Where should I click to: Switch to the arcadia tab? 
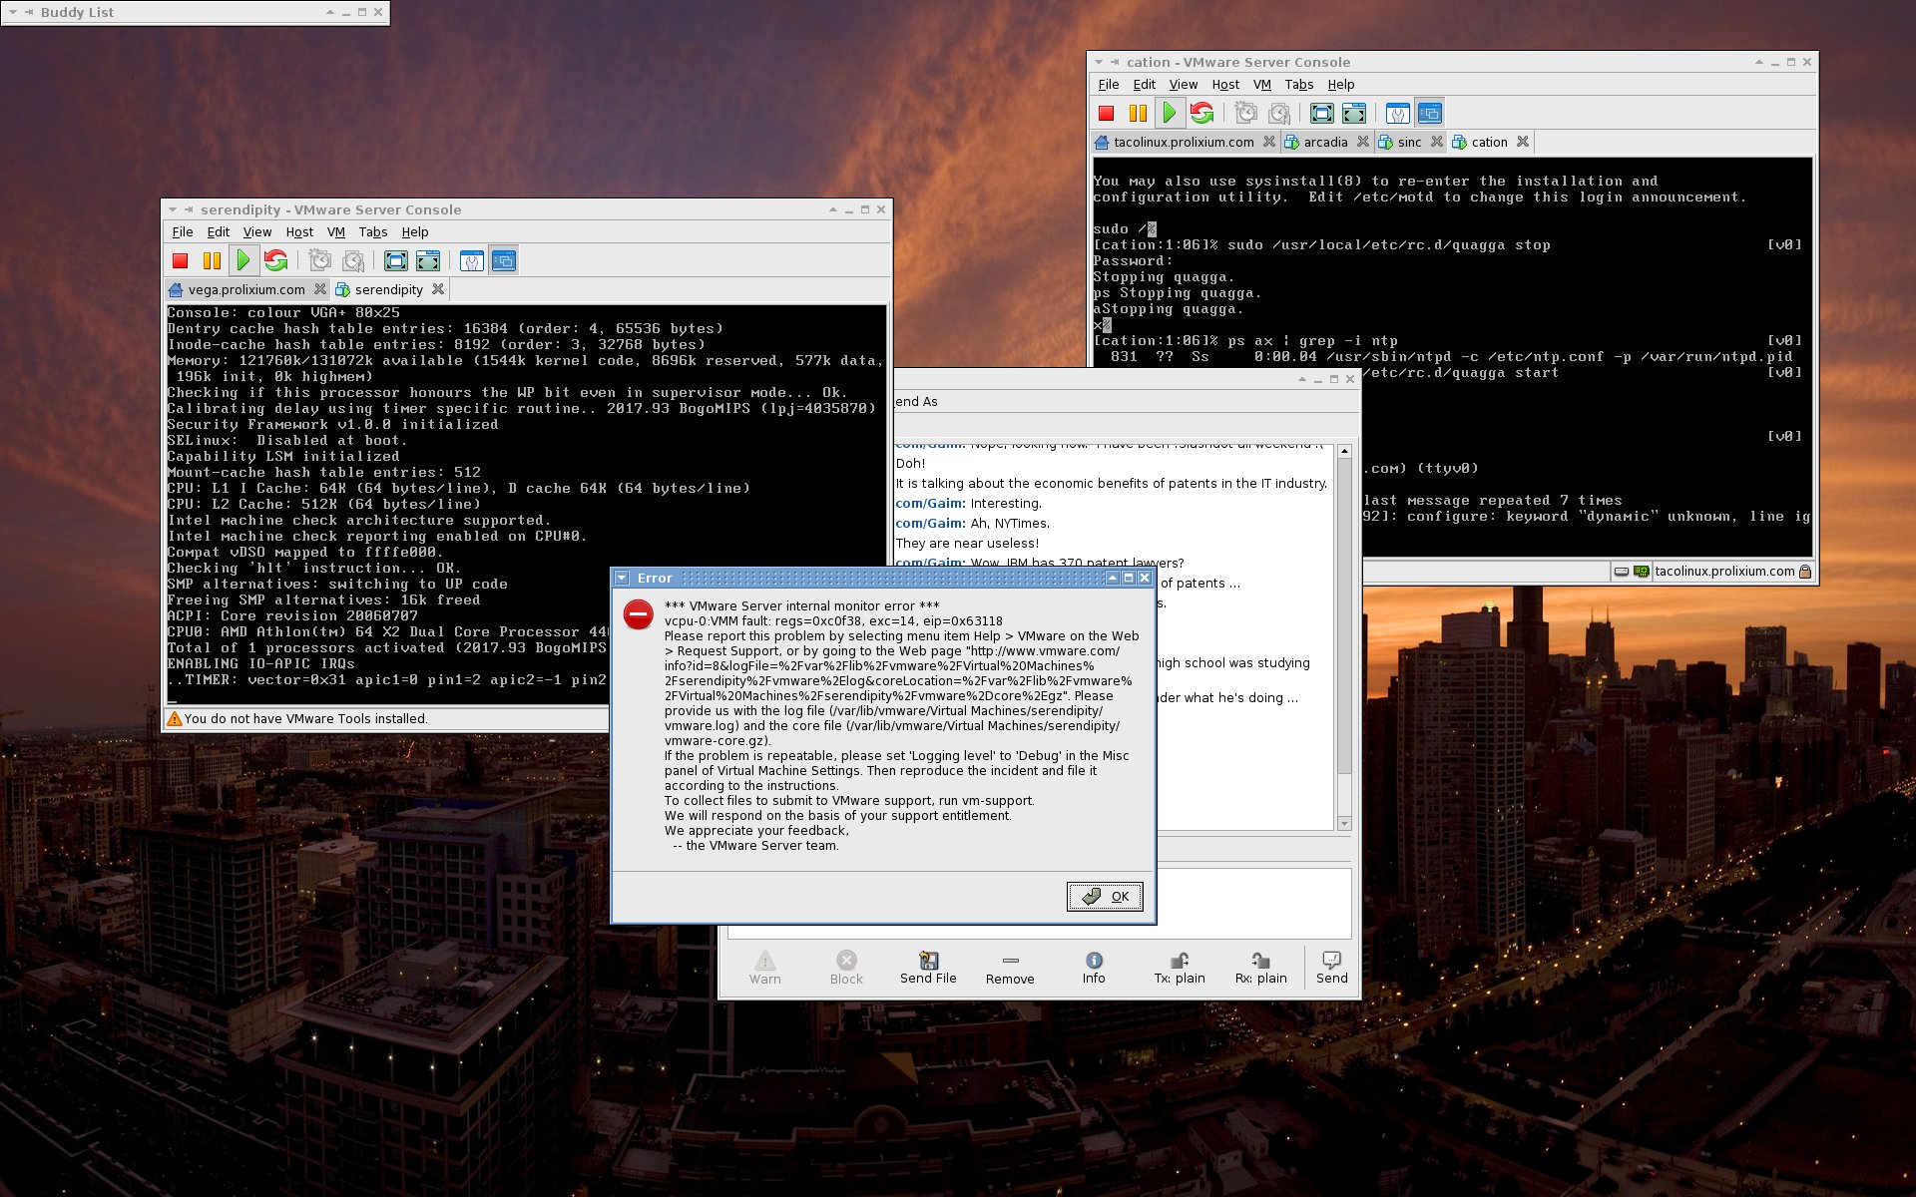point(1324,143)
